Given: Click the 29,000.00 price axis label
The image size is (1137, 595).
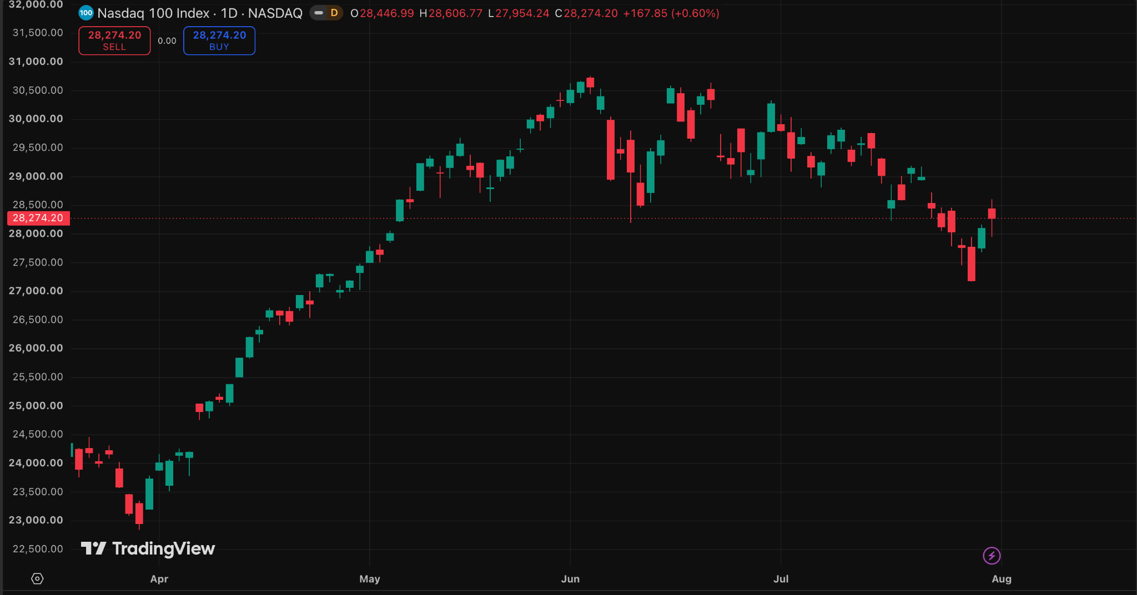Looking at the screenshot, I should pos(36,176).
